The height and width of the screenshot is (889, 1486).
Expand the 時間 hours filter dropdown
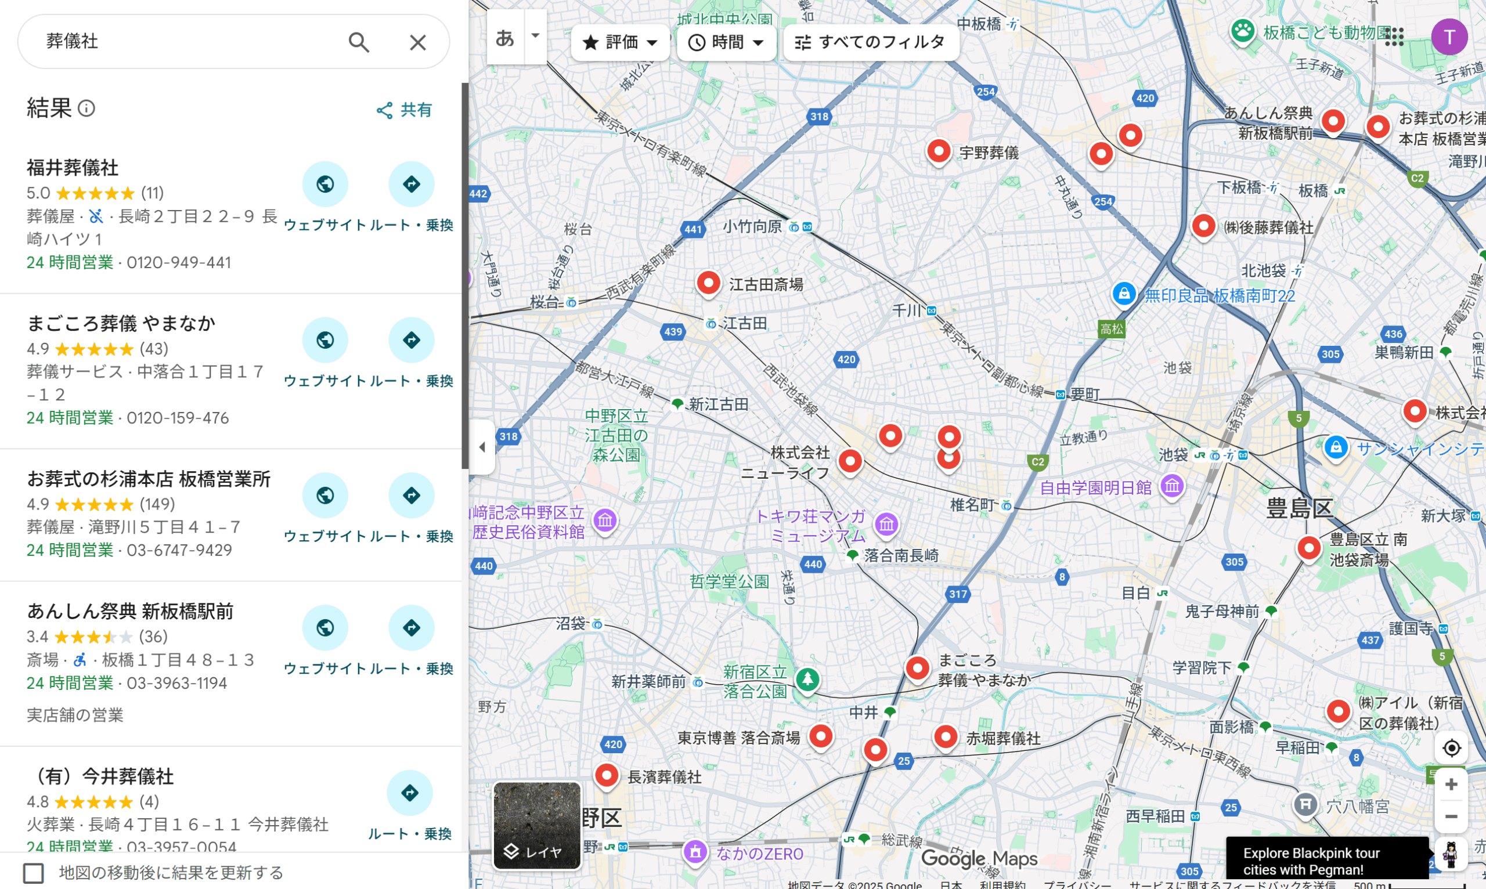click(x=726, y=42)
